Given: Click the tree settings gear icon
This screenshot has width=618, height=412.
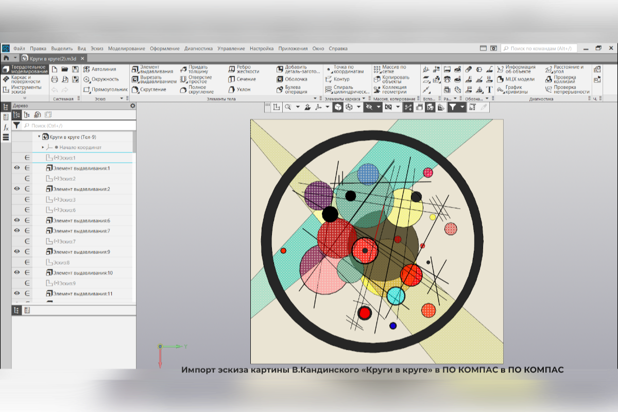Looking at the screenshot, I should click(132, 106).
